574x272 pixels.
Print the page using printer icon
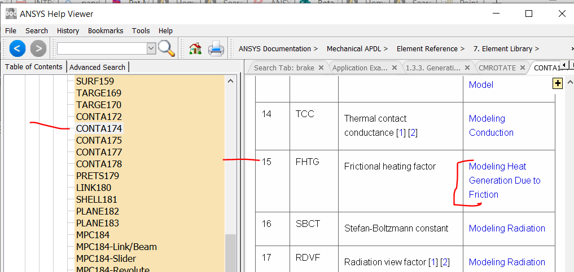[216, 48]
